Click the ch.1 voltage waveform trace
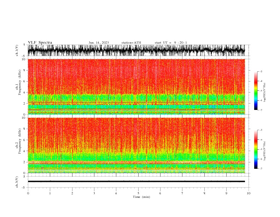Image resolution: width=280 pixels, height=217 pixels. (x=136, y=50)
